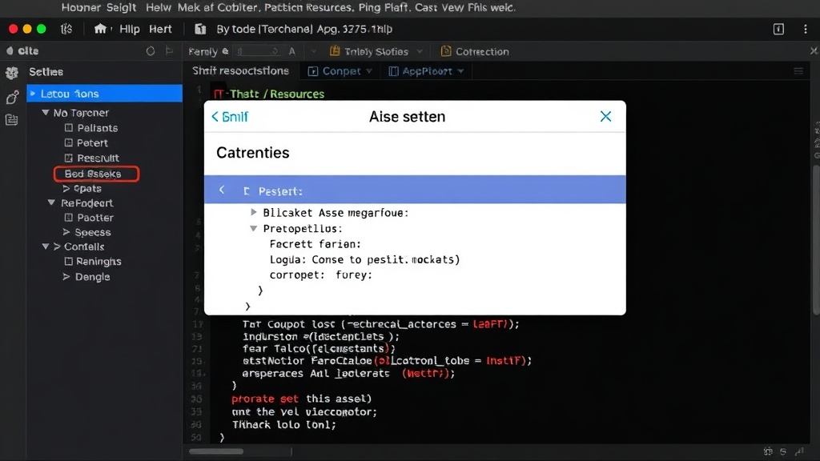The height and width of the screenshot is (461, 820).
Task: Click the 'Thhack lolo lonl;' code line
Action: coord(284,425)
